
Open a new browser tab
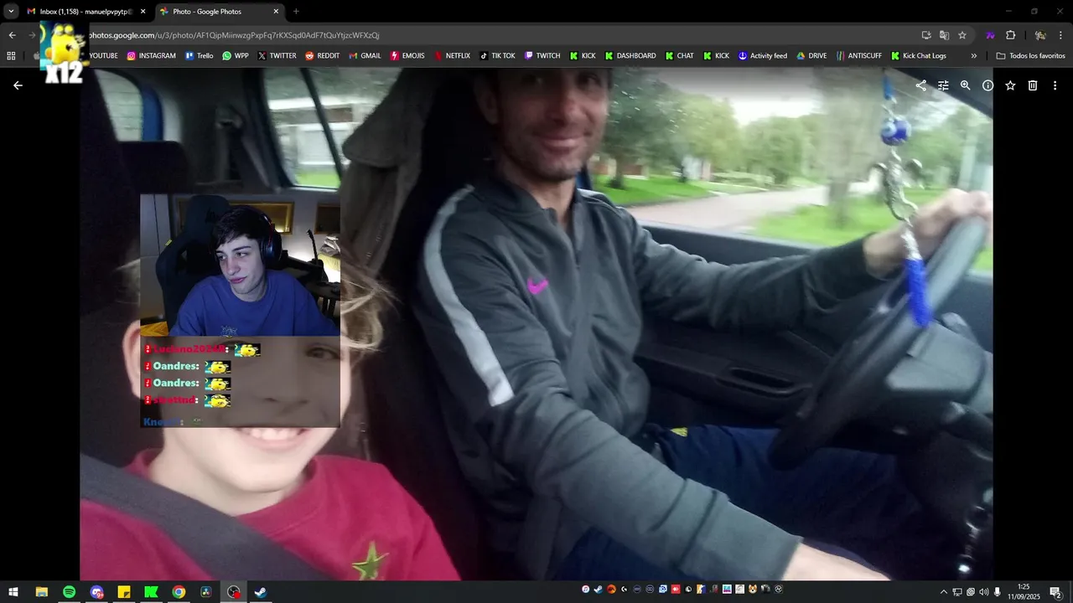click(296, 12)
